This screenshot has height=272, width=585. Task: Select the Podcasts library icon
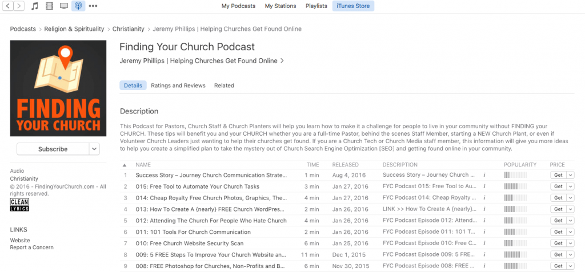point(78,6)
